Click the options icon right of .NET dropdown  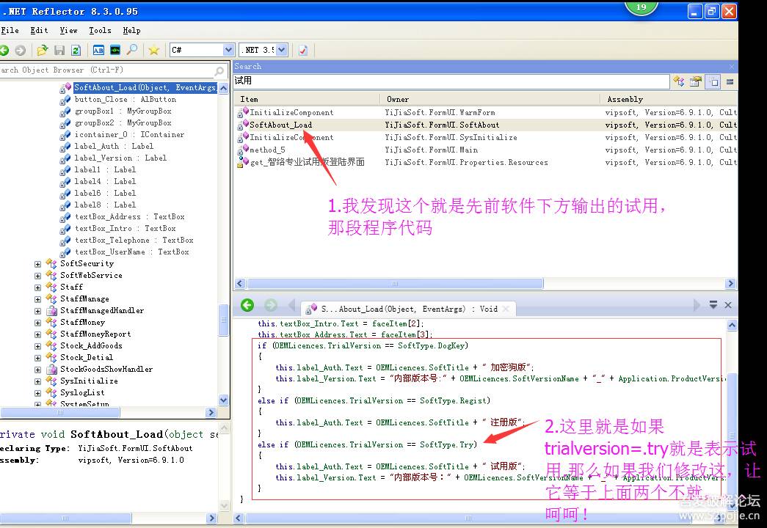[303, 50]
